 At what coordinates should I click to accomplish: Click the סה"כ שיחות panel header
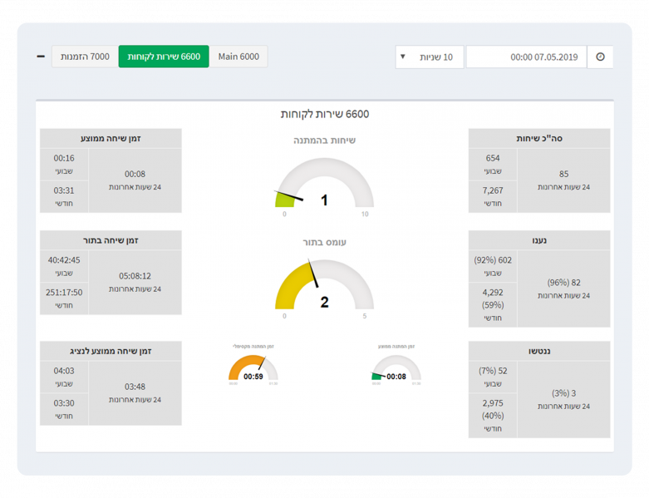[539, 138]
